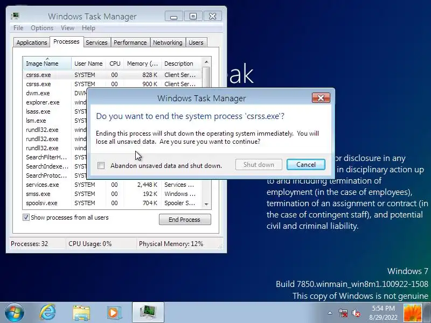Select the SearchFilterH... process
Screen dimensions: 431x323
pyautogui.click(x=55, y=157)
